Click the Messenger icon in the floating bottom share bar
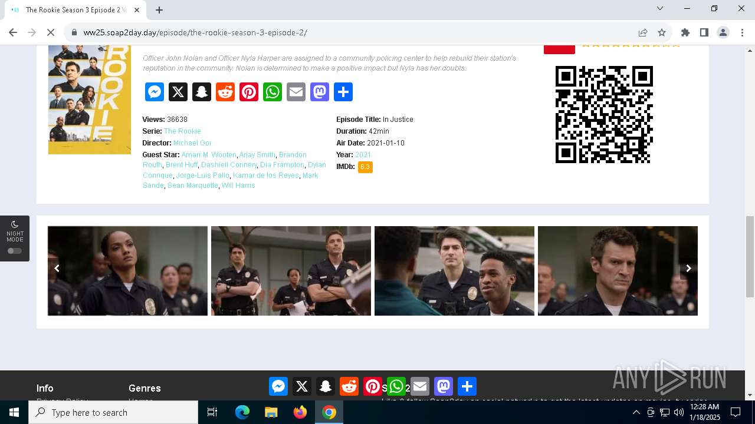Image resolution: width=755 pixels, height=424 pixels. point(278,386)
